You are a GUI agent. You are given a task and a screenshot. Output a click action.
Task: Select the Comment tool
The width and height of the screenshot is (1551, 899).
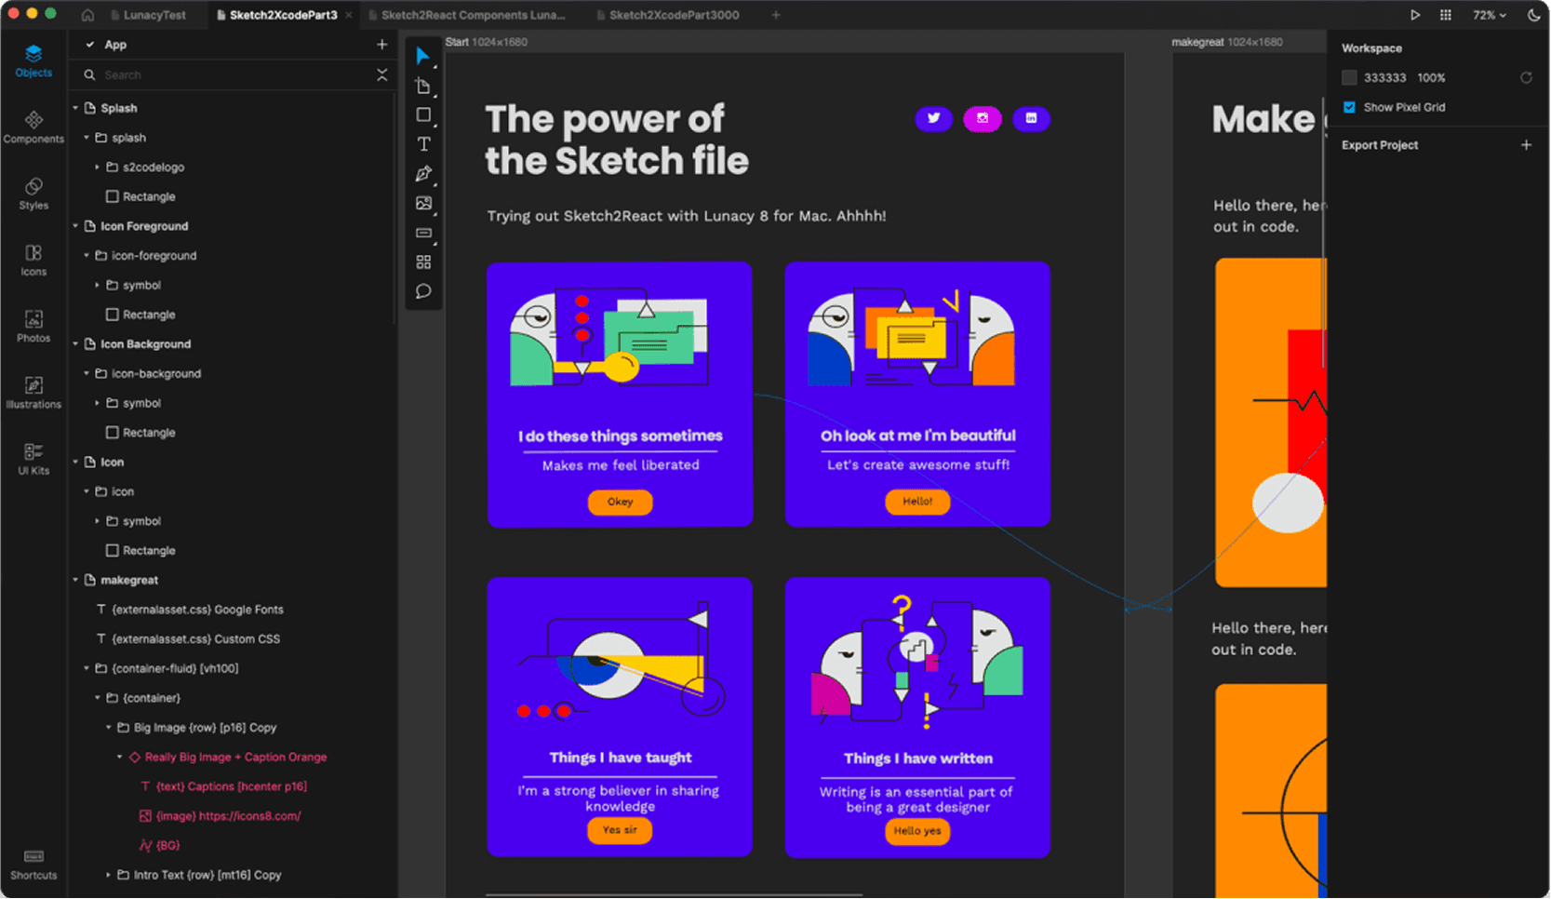(x=423, y=291)
